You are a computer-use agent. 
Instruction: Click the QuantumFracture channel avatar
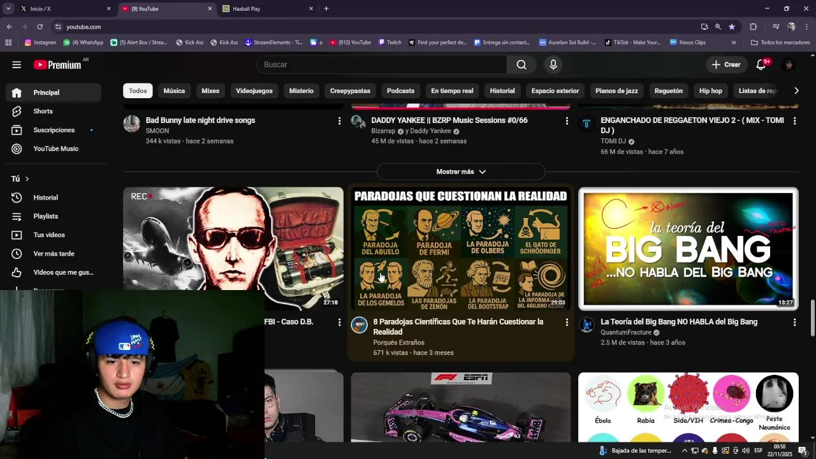pos(586,325)
